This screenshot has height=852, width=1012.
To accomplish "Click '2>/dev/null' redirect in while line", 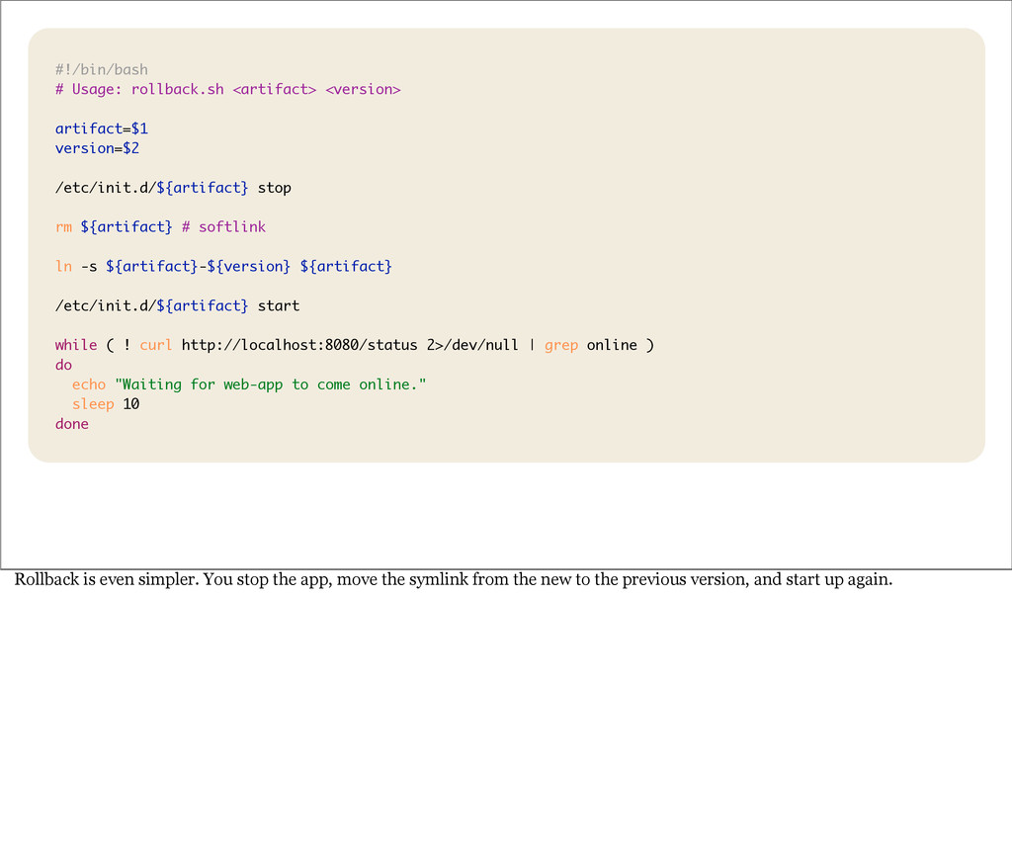I will click(472, 345).
